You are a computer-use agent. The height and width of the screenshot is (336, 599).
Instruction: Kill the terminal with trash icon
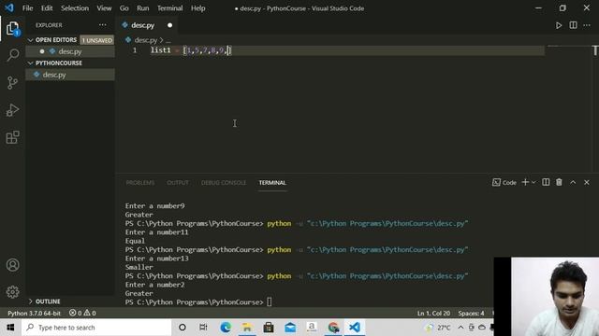559,183
